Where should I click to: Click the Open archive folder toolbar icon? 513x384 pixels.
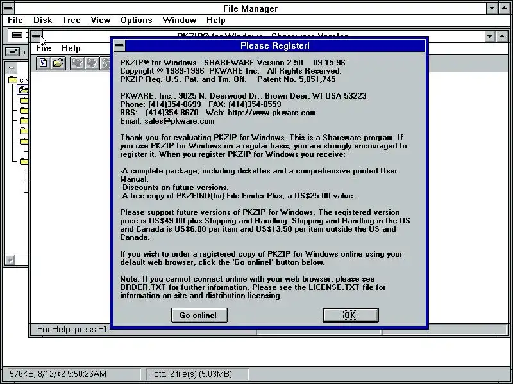point(58,63)
